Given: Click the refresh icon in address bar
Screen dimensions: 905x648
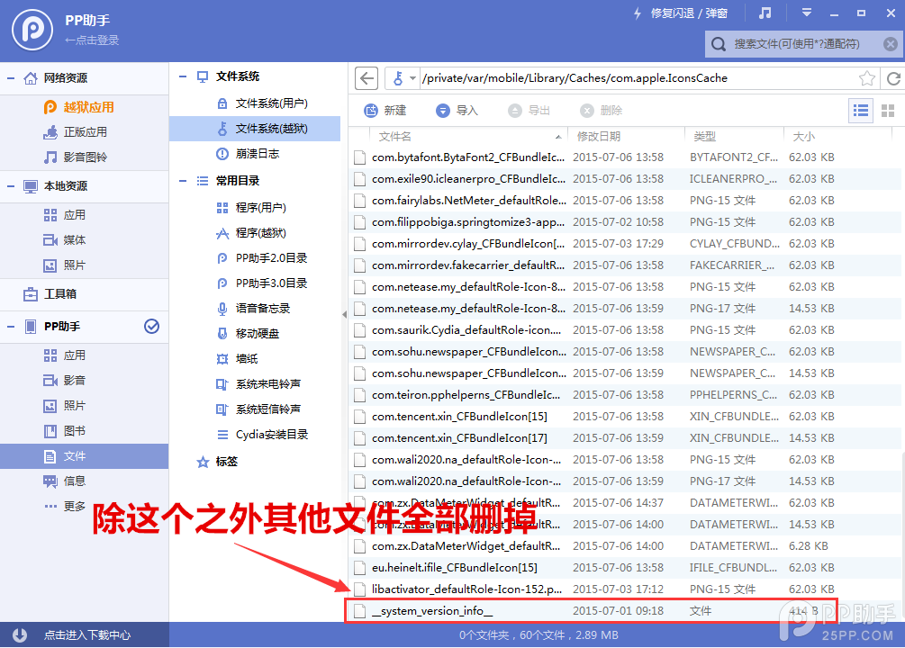Looking at the screenshot, I should coord(893,78).
